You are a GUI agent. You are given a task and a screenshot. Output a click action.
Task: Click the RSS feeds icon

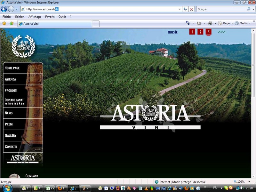[199, 23]
